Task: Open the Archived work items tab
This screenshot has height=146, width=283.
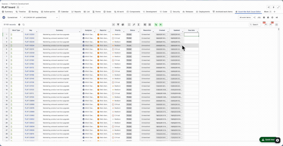Action: coord(223,12)
